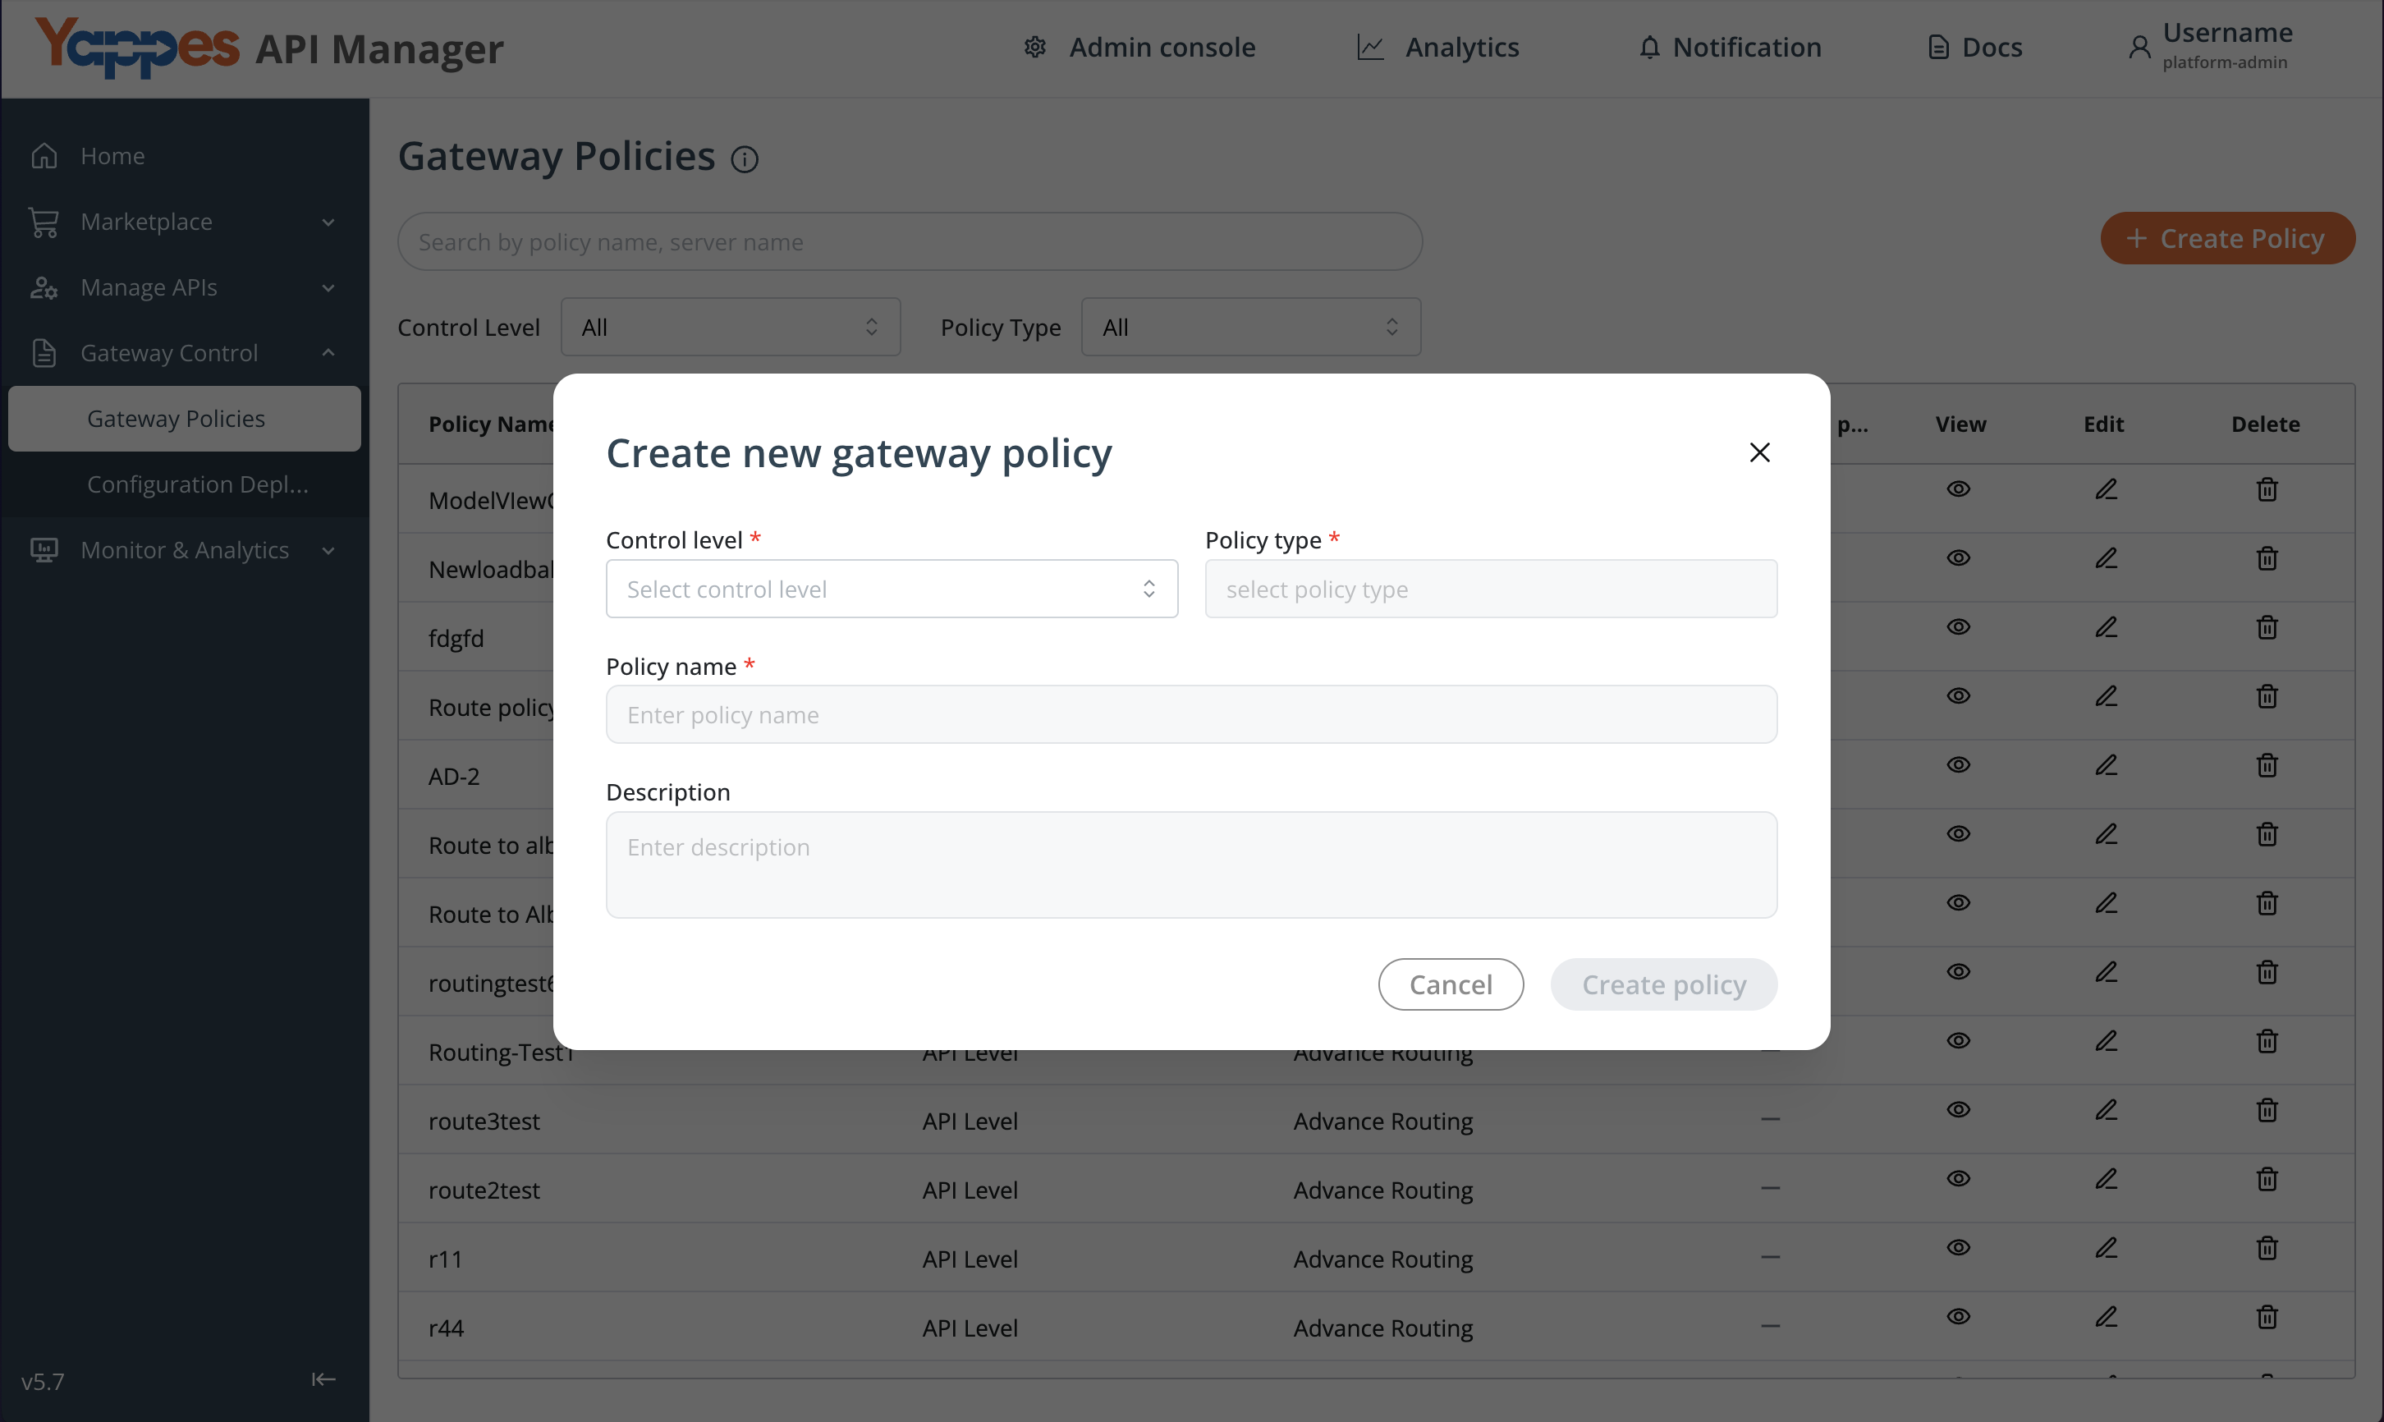Click the Admin console gear icon

click(1034, 47)
